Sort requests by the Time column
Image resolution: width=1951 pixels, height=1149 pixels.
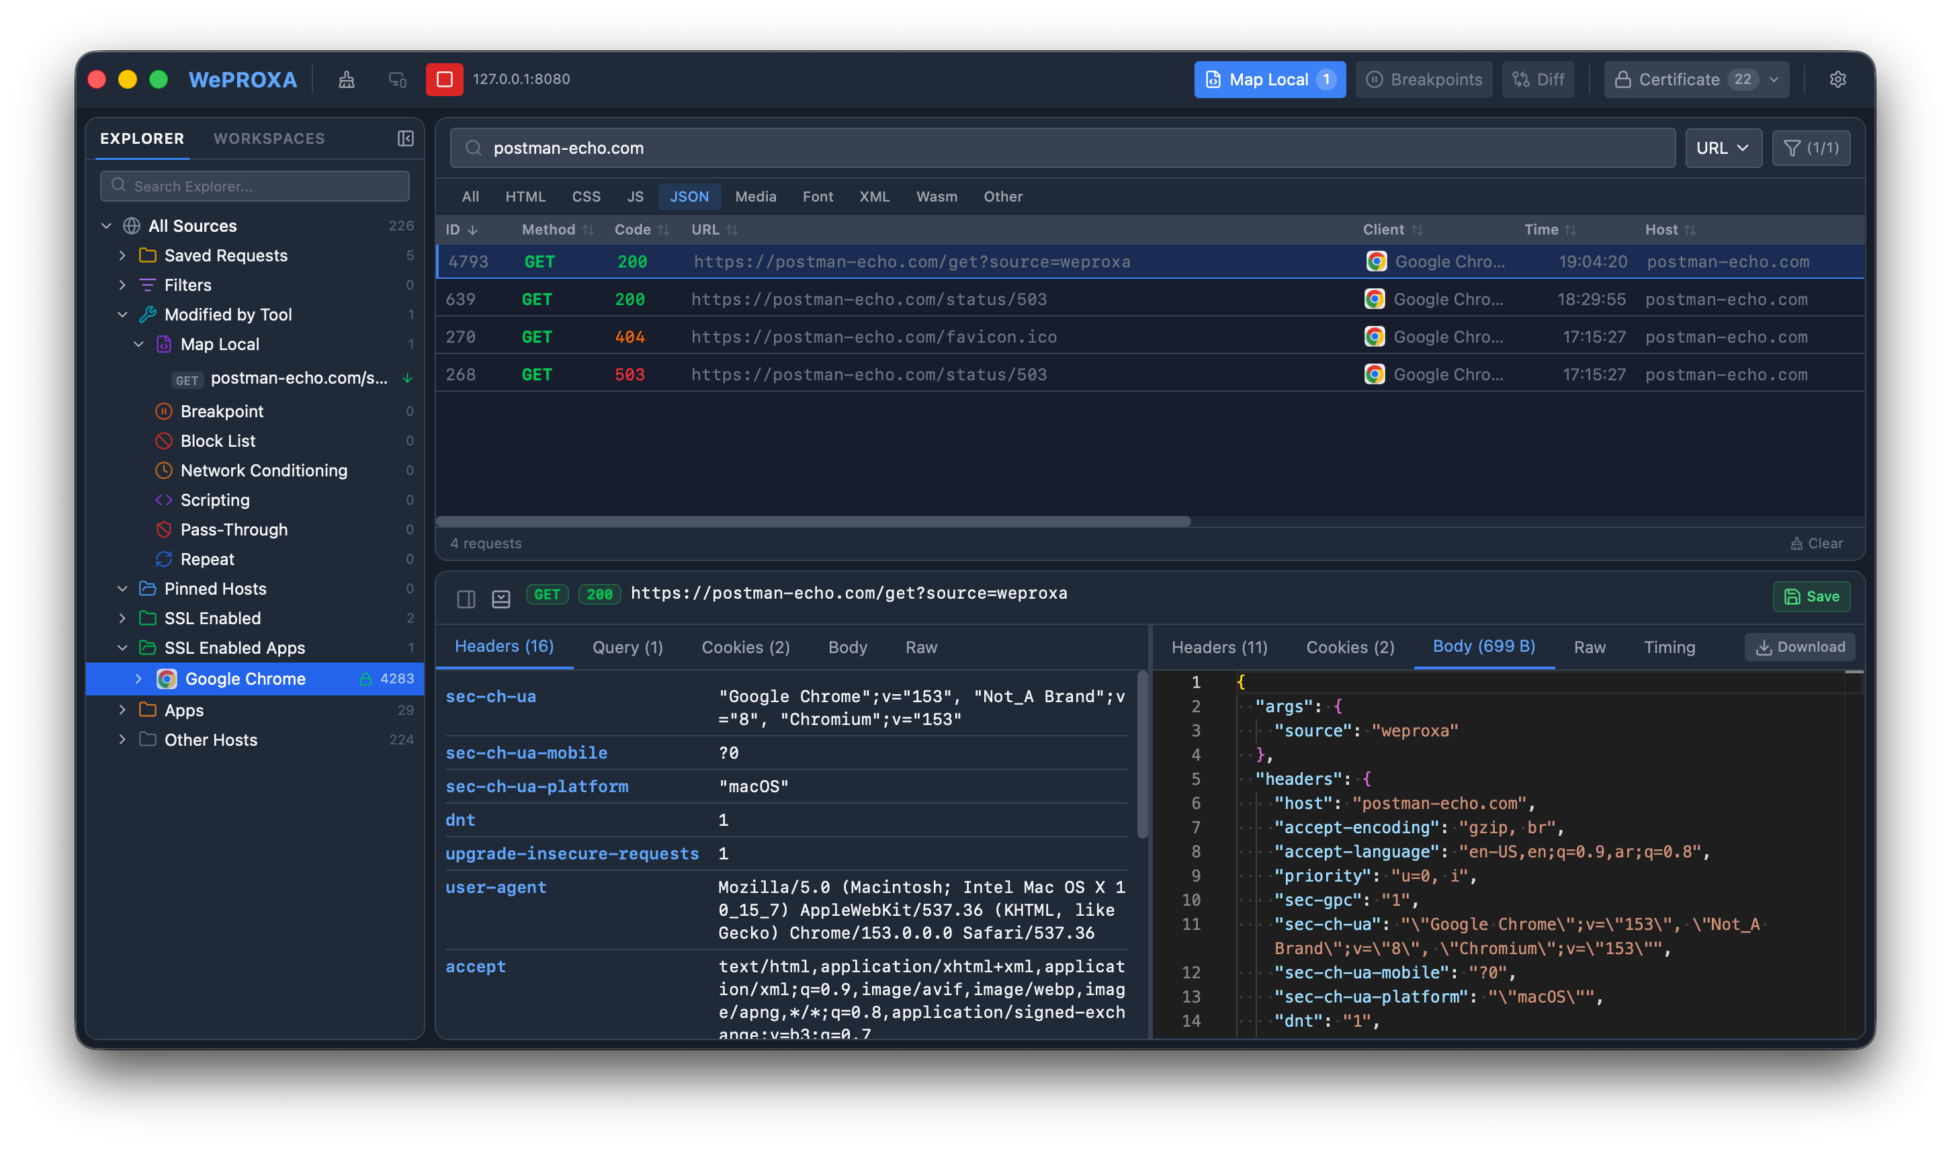1549,230
